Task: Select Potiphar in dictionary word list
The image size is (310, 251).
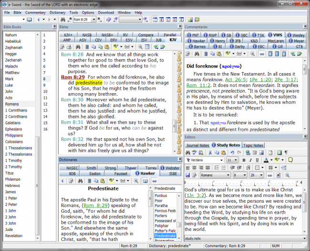Action: coord(162,226)
